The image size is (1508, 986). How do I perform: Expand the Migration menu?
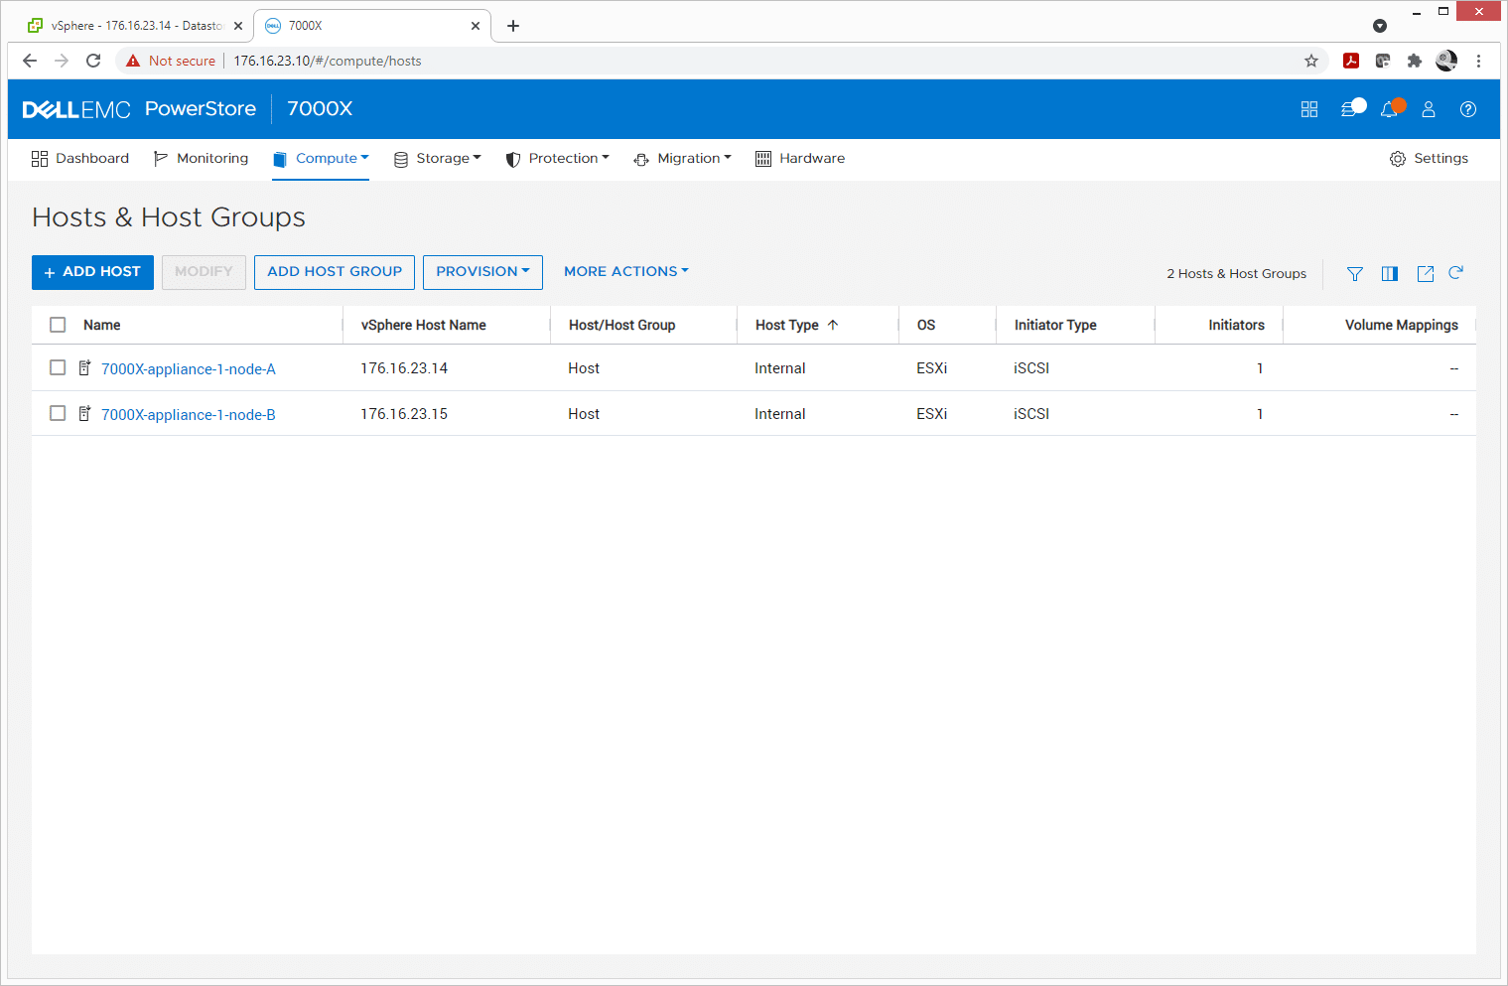(x=683, y=159)
